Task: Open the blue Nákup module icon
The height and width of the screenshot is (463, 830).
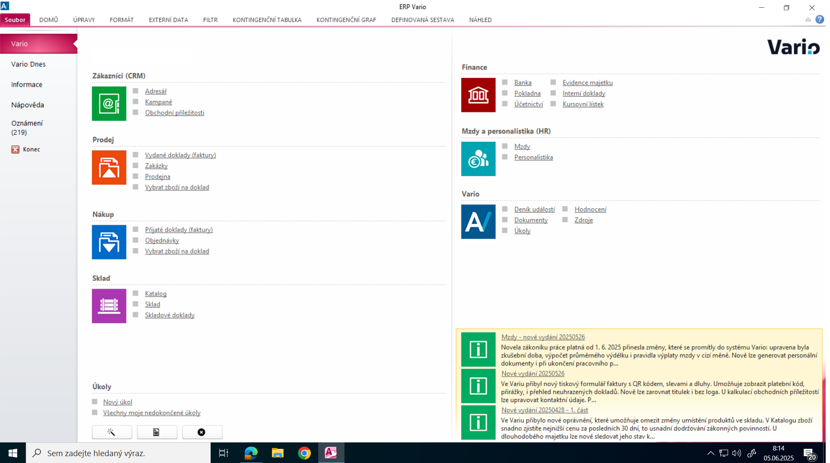Action: tap(109, 242)
